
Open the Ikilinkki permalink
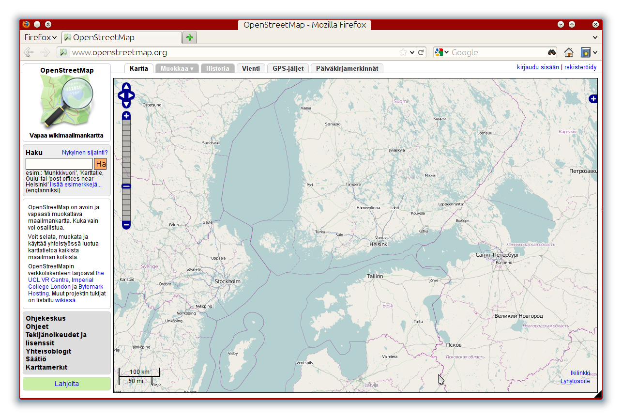pyautogui.click(x=580, y=373)
